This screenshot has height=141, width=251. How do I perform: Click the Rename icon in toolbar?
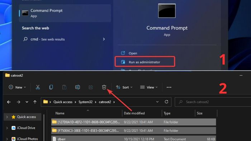[77, 87]
